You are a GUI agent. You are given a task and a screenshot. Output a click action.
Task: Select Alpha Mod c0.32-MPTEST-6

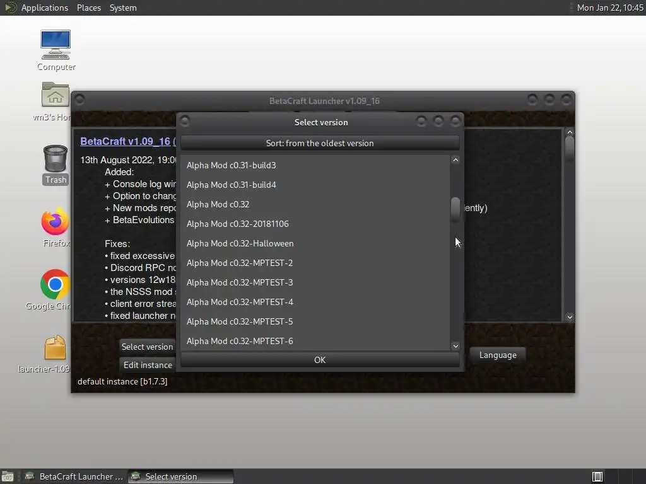[315, 341]
